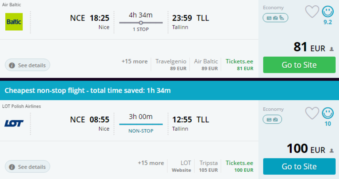This screenshot has width=339, height=179.
Task: Click the smiley face rated 10
Action: [328, 113]
